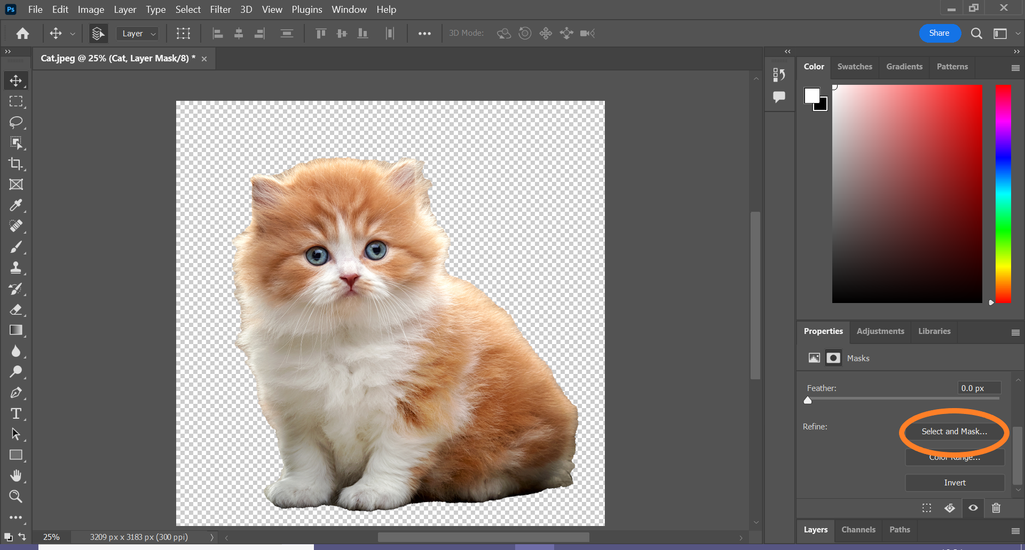The image size is (1025, 550).
Task: Select the History Brush tool
Action: coord(16,289)
